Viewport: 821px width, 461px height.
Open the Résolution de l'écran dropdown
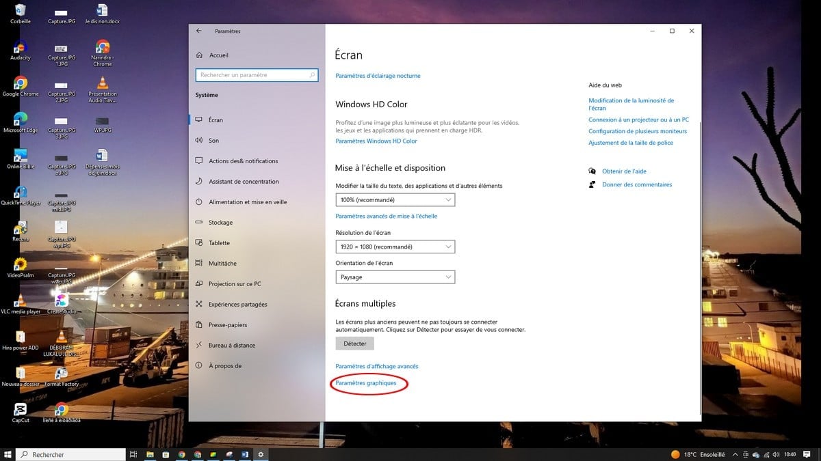click(395, 247)
